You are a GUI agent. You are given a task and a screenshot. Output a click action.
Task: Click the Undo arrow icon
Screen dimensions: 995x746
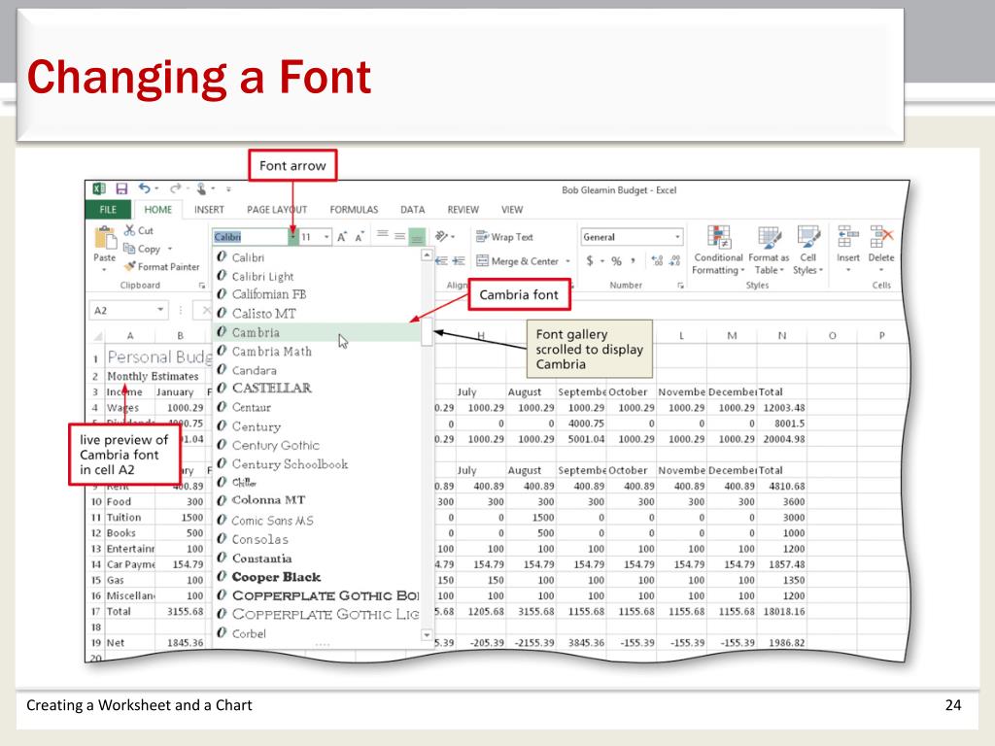[x=145, y=188]
